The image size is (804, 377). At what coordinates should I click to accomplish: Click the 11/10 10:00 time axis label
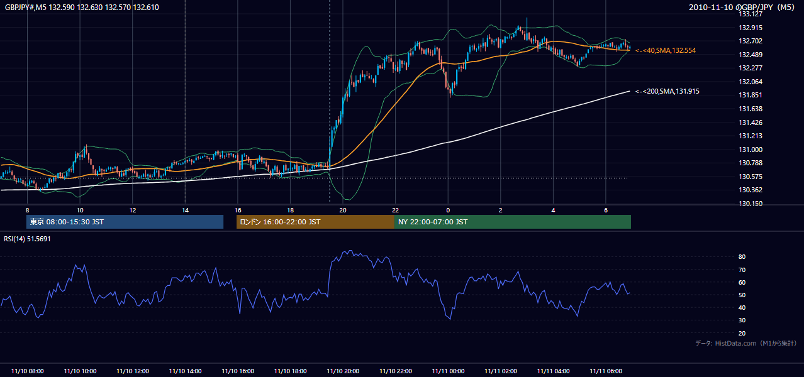(x=80, y=371)
